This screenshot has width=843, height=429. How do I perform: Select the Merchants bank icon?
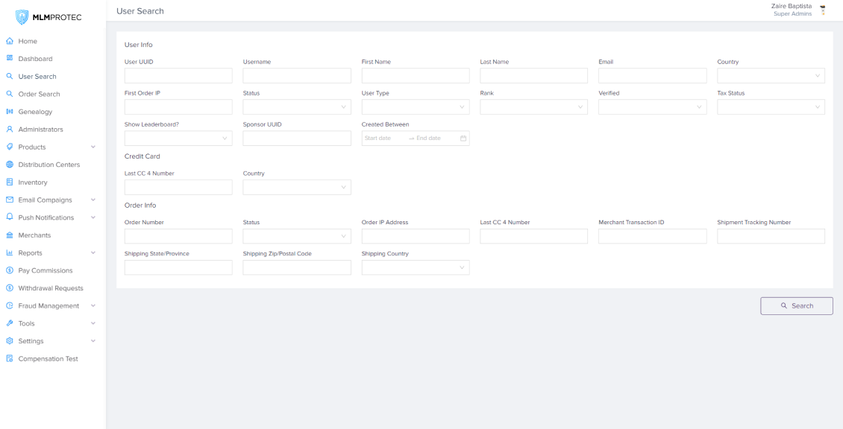[x=10, y=235]
